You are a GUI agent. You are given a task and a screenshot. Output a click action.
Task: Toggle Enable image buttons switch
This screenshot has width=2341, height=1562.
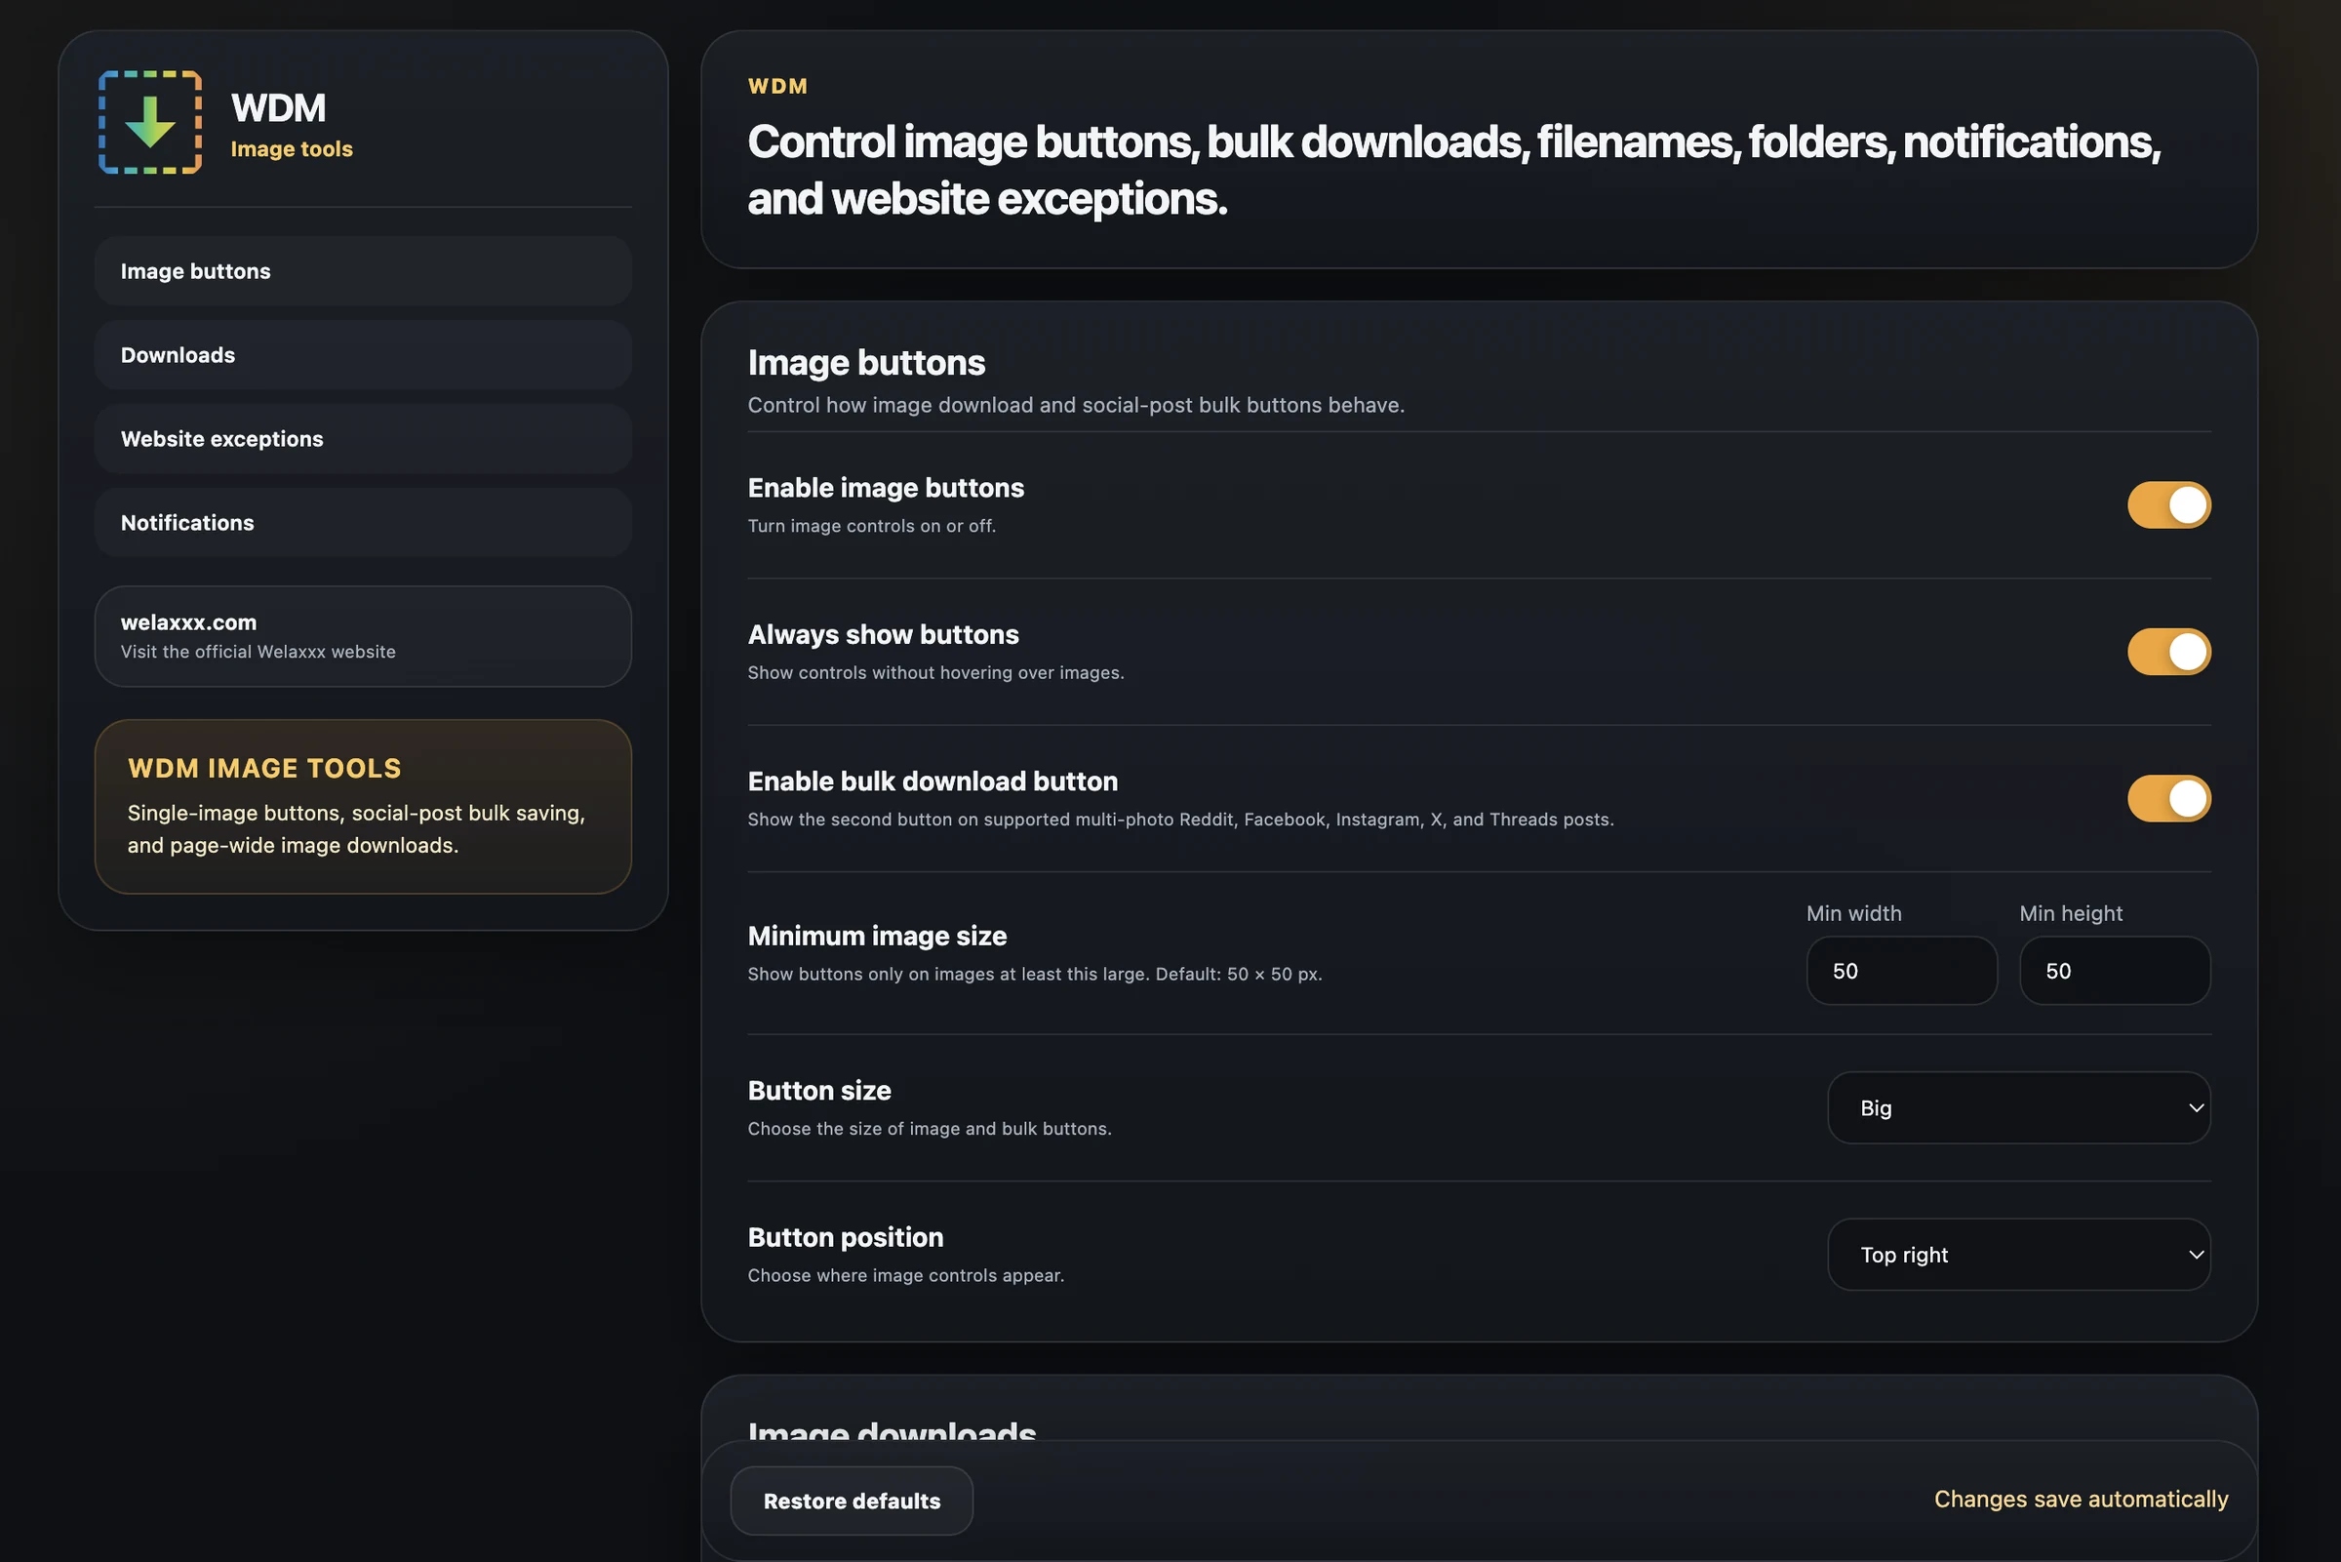pyautogui.click(x=2168, y=505)
